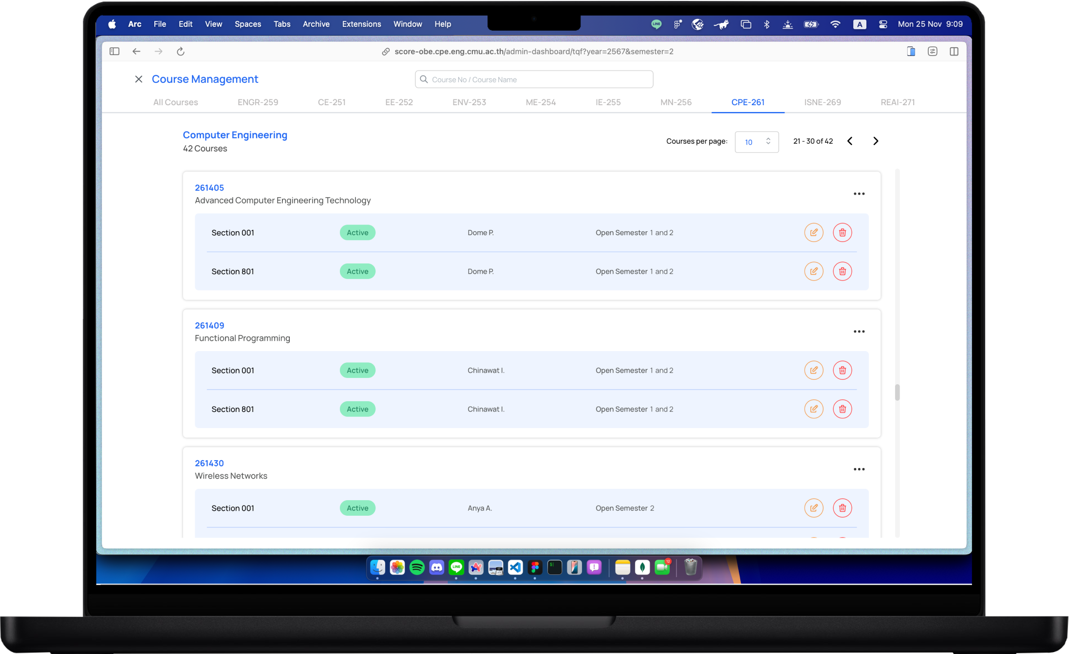Image resolution: width=1069 pixels, height=654 pixels.
Task: Close the Course Management panel
Action: click(x=139, y=79)
